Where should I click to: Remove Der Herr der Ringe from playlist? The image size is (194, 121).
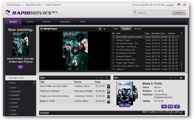(177, 43)
